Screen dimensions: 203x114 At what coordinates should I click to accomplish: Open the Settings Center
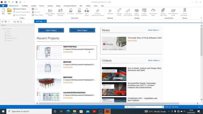119,12
